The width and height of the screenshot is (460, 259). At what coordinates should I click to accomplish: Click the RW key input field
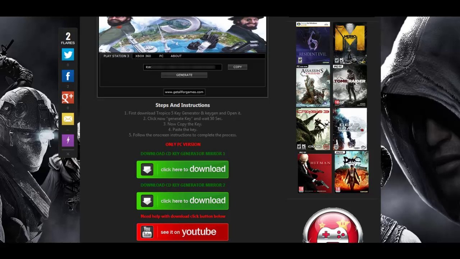[183, 67]
